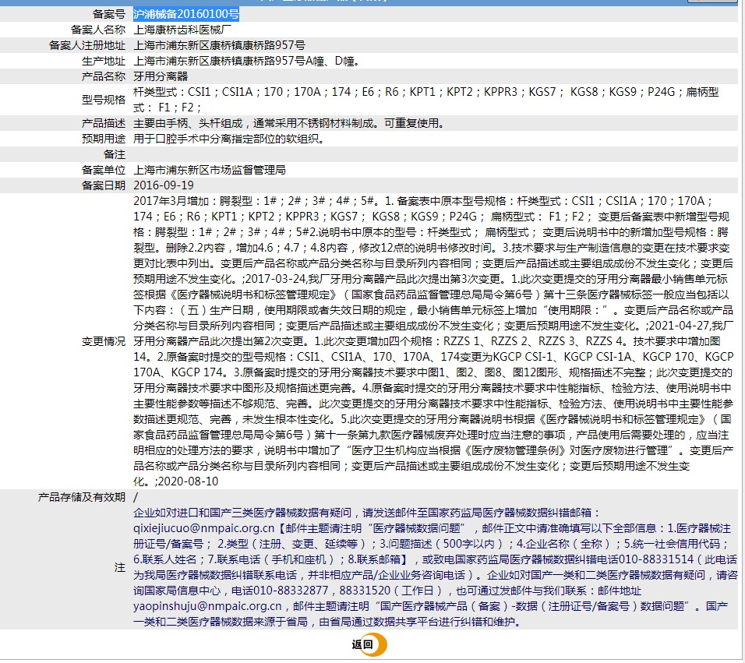Click the 变更情况 label
This screenshot has width=745, height=663.
coord(104,341)
